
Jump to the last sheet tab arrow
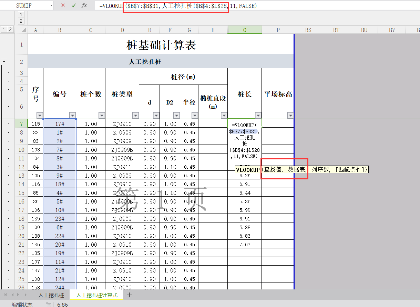(x=26, y=295)
